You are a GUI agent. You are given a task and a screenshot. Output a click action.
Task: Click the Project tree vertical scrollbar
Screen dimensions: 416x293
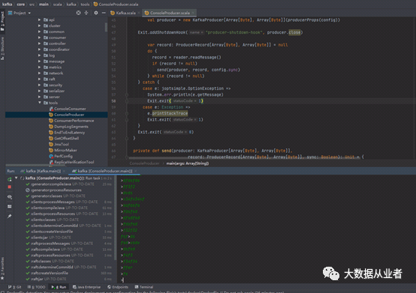coord(106,27)
